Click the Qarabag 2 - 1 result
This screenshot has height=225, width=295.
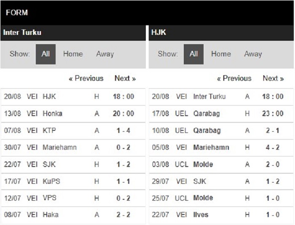point(272,130)
